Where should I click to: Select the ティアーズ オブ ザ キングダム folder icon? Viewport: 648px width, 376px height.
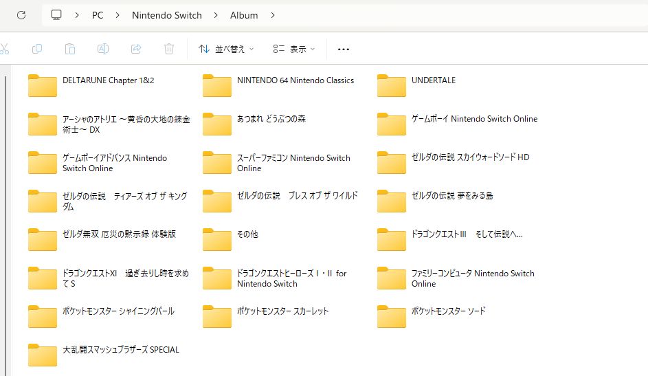[42, 201]
